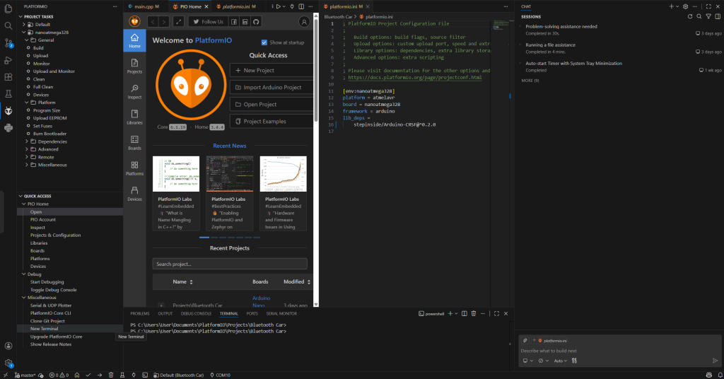Open the Extensions view in activity bar
The width and height of the screenshot is (724, 379).
coord(8,76)
